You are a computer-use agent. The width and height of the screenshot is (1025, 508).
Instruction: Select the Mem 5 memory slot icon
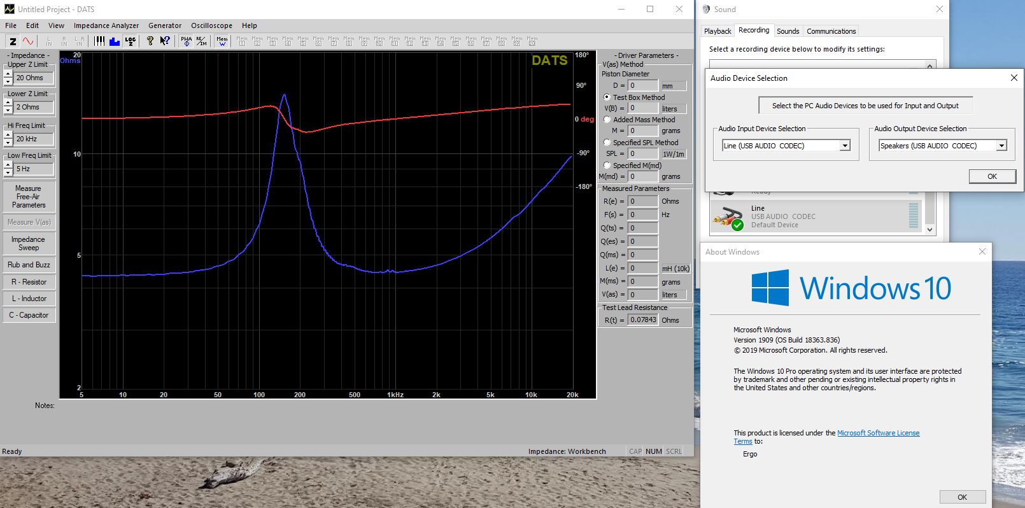point(303,41)
